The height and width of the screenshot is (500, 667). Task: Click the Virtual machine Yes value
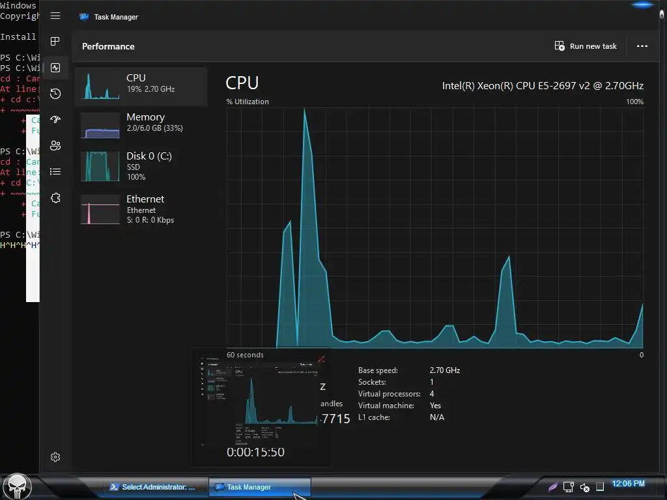[435, 406]
